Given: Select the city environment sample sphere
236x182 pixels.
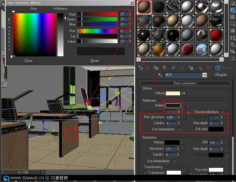Looking at the screenshot, I should point(202,50).
